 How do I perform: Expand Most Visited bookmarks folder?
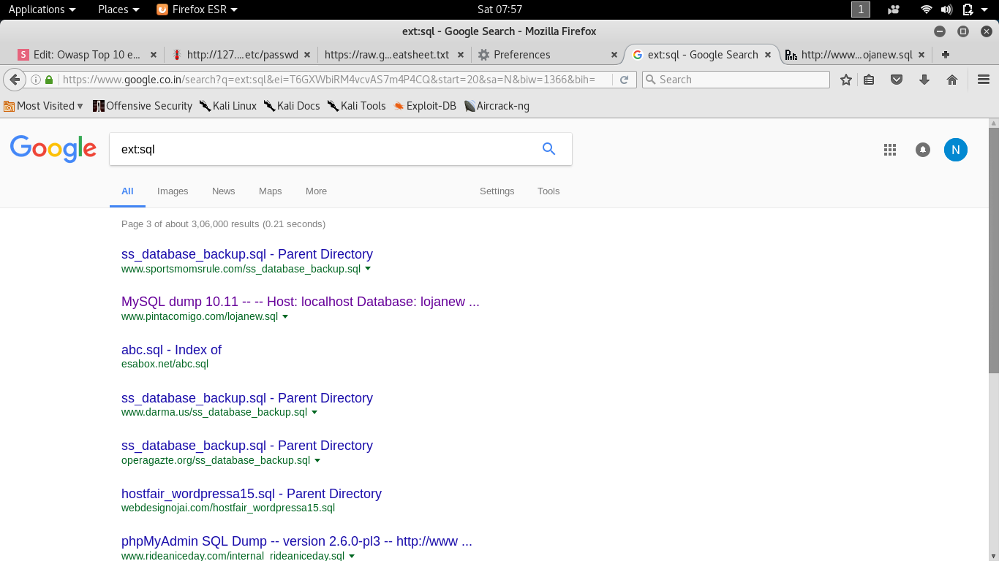44,106
